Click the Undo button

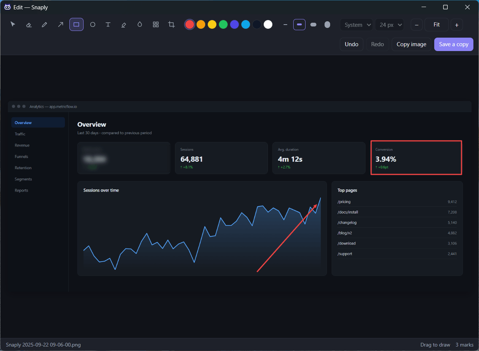pyautogui.click(x=351, y=44)
